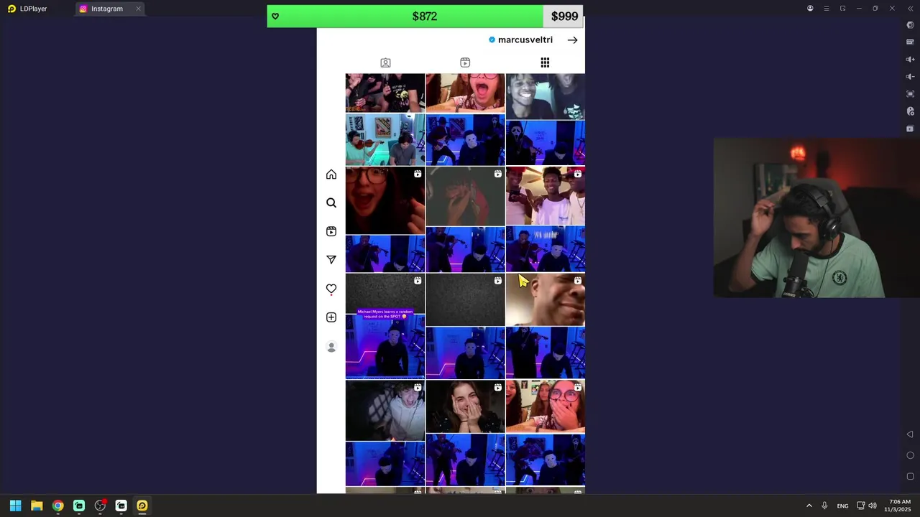
Task: Open LDPlayer hamburger menu
Action: (x=827, y=9)
